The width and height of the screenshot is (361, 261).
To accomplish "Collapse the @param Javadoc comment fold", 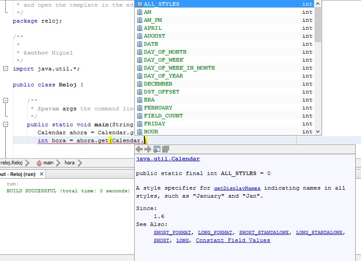I will tap(5, 101).
